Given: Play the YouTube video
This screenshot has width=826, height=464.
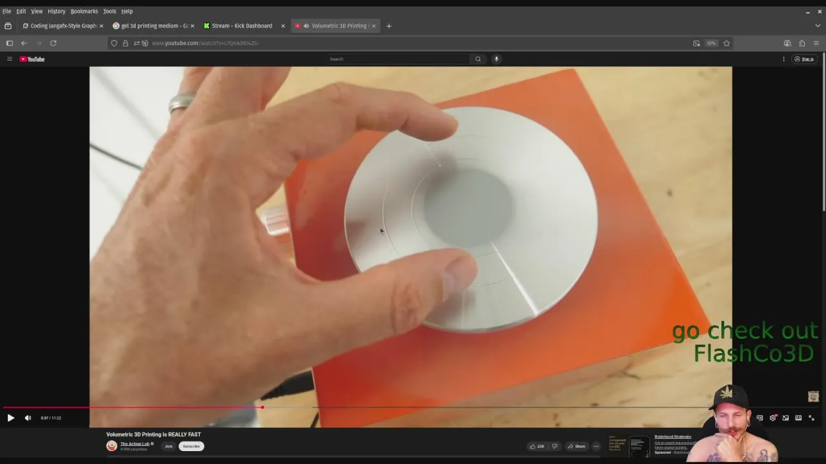Looking at the screenshot, I should pyautogui.click(x=10, y=418).
